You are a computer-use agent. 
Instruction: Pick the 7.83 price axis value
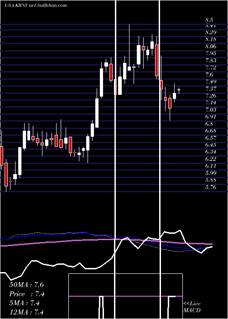211,61
